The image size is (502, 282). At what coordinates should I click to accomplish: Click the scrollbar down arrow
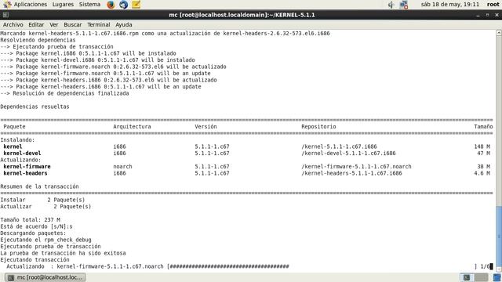pyautogui.click(x=499, y=269)
